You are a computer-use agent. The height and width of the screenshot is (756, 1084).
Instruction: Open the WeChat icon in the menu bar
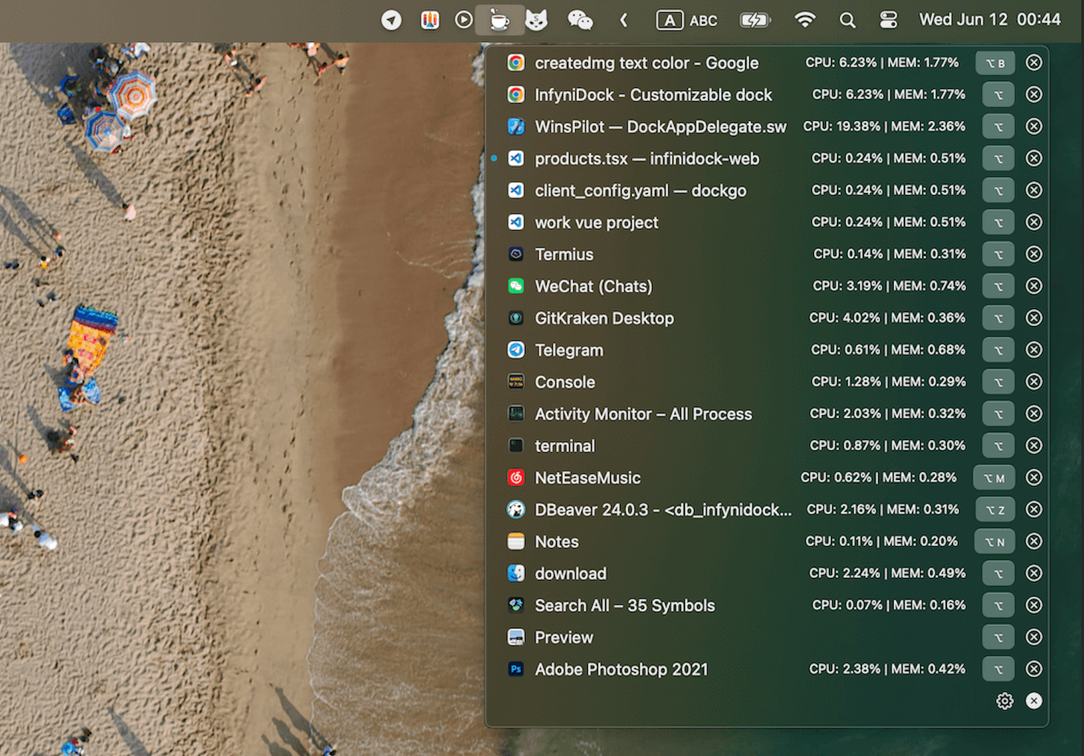pos(580,20)
